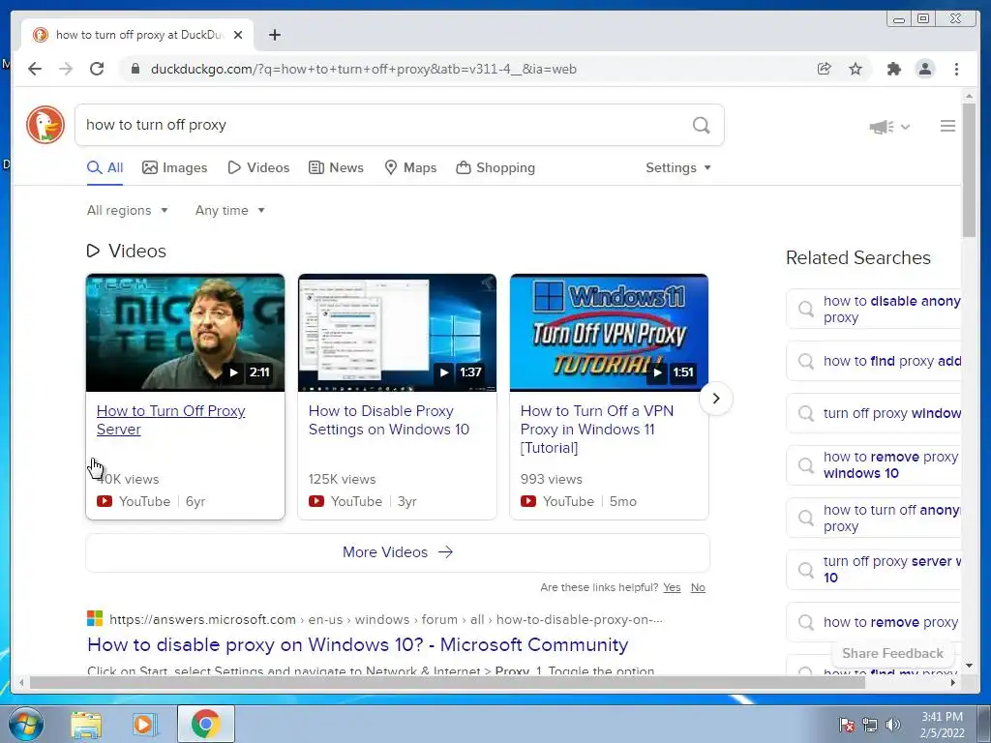Bookmark this page with star icon
The width and height of the screenshot is (991, 743).
pos(856,69)
